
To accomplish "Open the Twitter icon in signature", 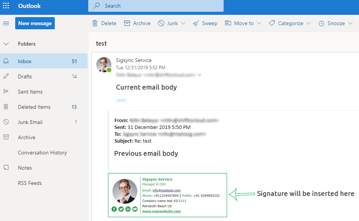I will [x=121, y=209].
